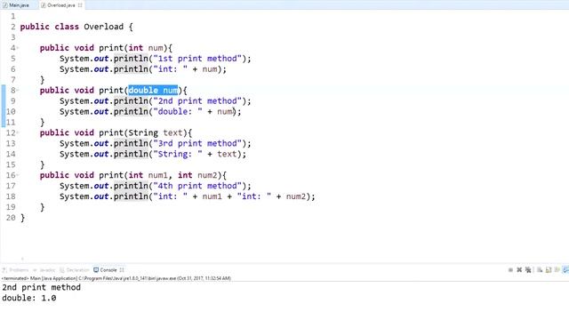Toggle Scroll Lock in console toolbar
569x320 pixels.
pyautogui.click(x=549, y=270)
